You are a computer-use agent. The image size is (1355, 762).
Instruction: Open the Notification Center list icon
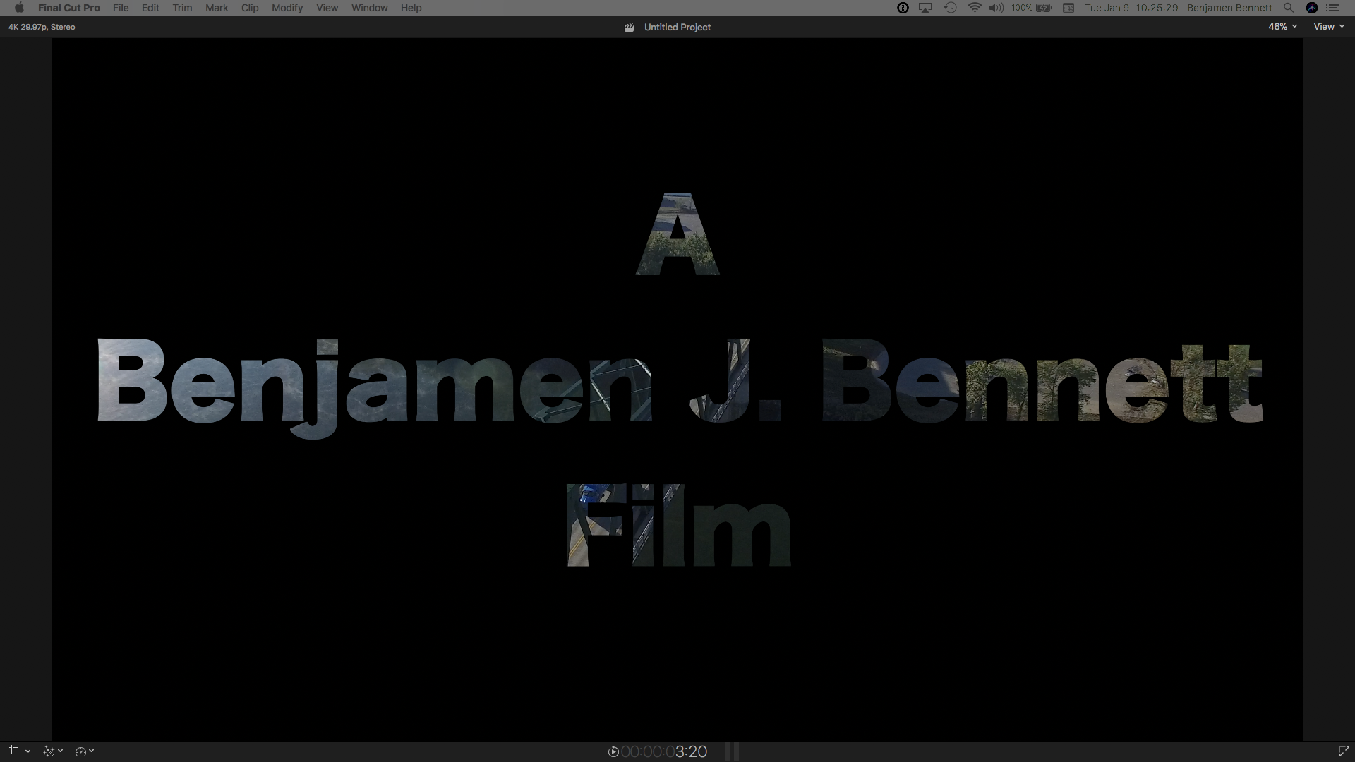[1333, 8]
